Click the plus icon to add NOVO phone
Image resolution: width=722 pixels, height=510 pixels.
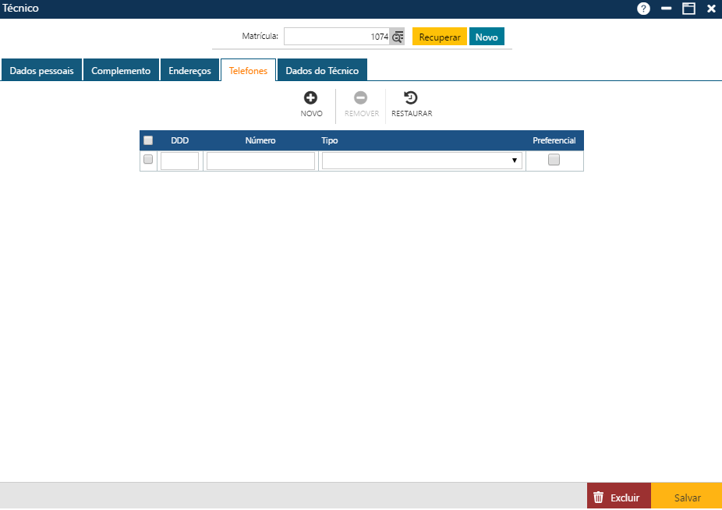coord(310,98)
